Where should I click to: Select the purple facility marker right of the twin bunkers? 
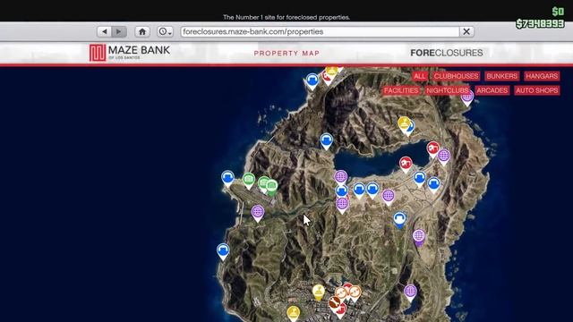[x=388, y=196]
